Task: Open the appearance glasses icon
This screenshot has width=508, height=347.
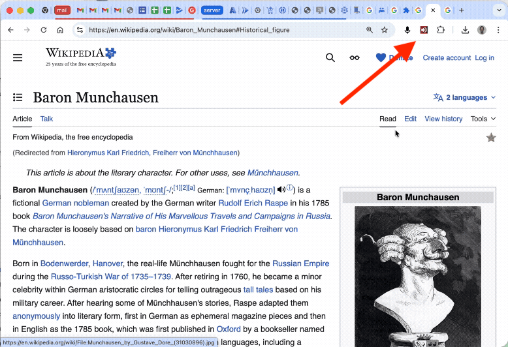Action: click(355, 58)
